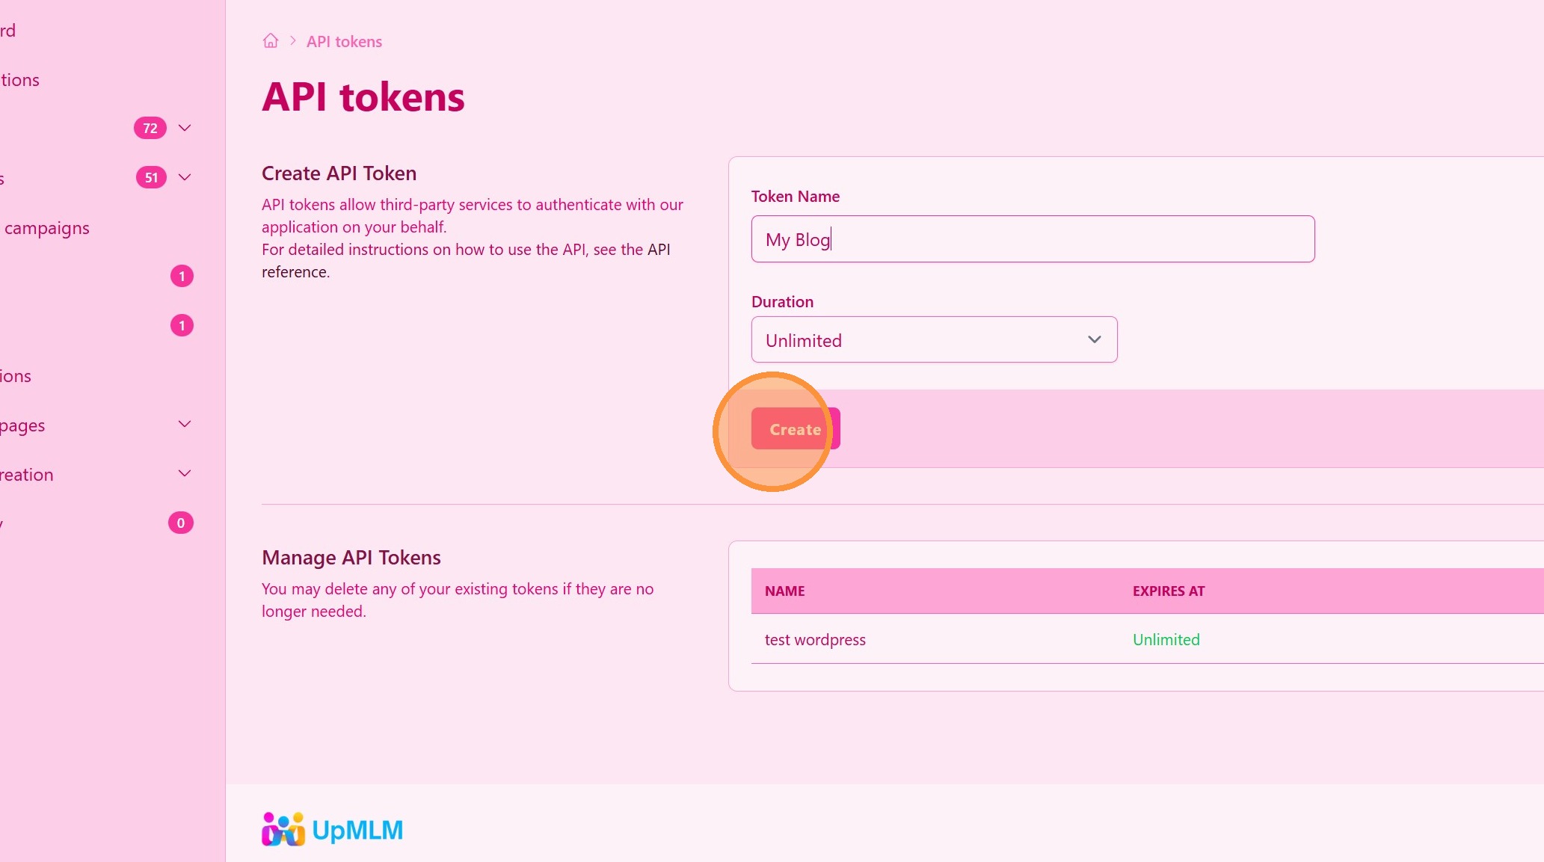Viewport: 1544px width, 862px height.
Task: Focus the Token Name input field
Action: tap(1032, 239)
